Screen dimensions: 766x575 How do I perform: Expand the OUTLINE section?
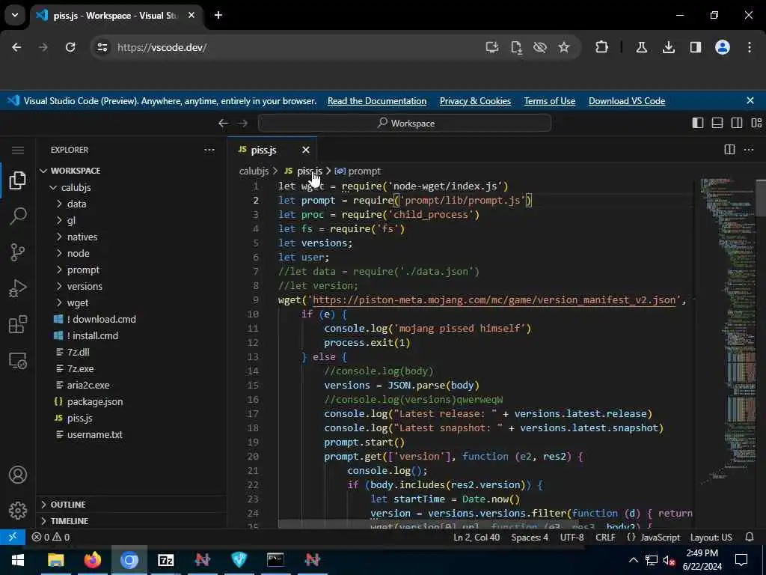coord(132,504)
